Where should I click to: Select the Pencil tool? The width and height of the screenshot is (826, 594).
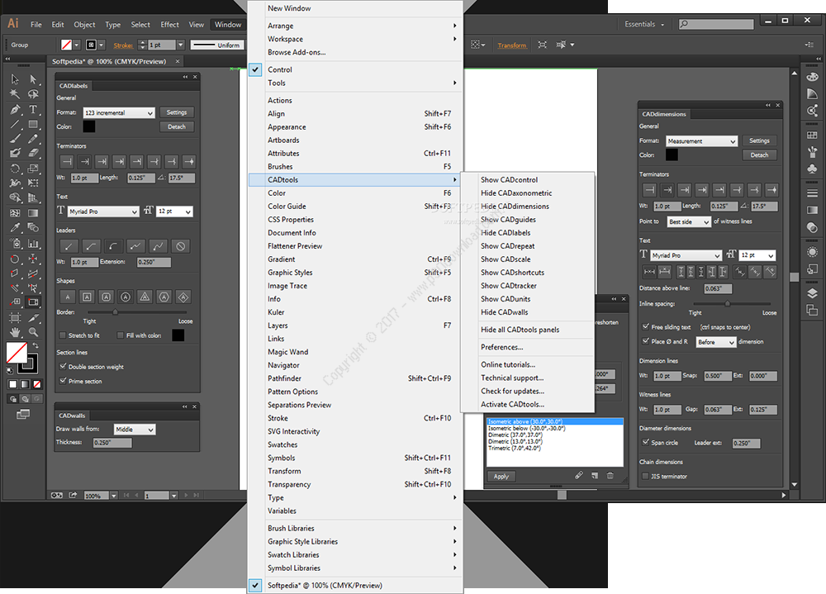(33, 139)
